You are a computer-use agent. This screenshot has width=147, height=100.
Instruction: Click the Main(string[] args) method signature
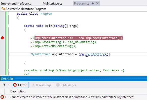61,26
